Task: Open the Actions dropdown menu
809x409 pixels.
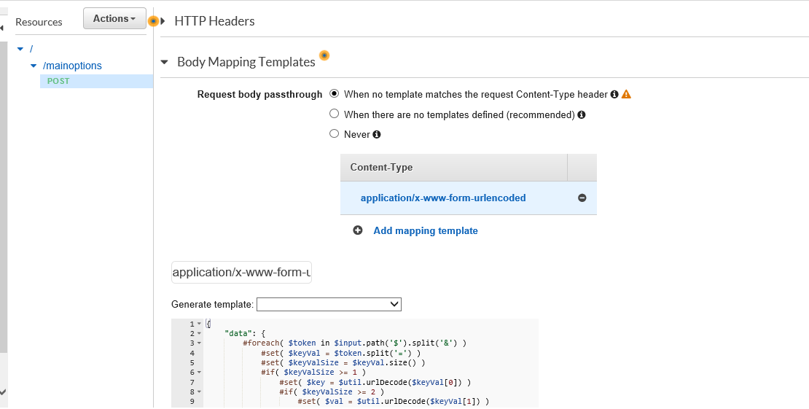Action: [114, 19]
